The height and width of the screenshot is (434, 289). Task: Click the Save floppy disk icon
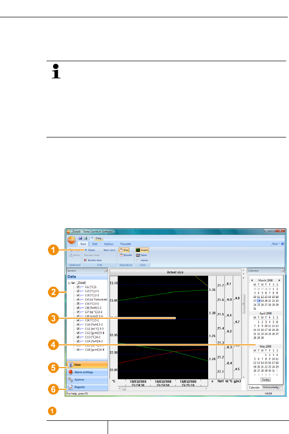click(x=80, y=238)
